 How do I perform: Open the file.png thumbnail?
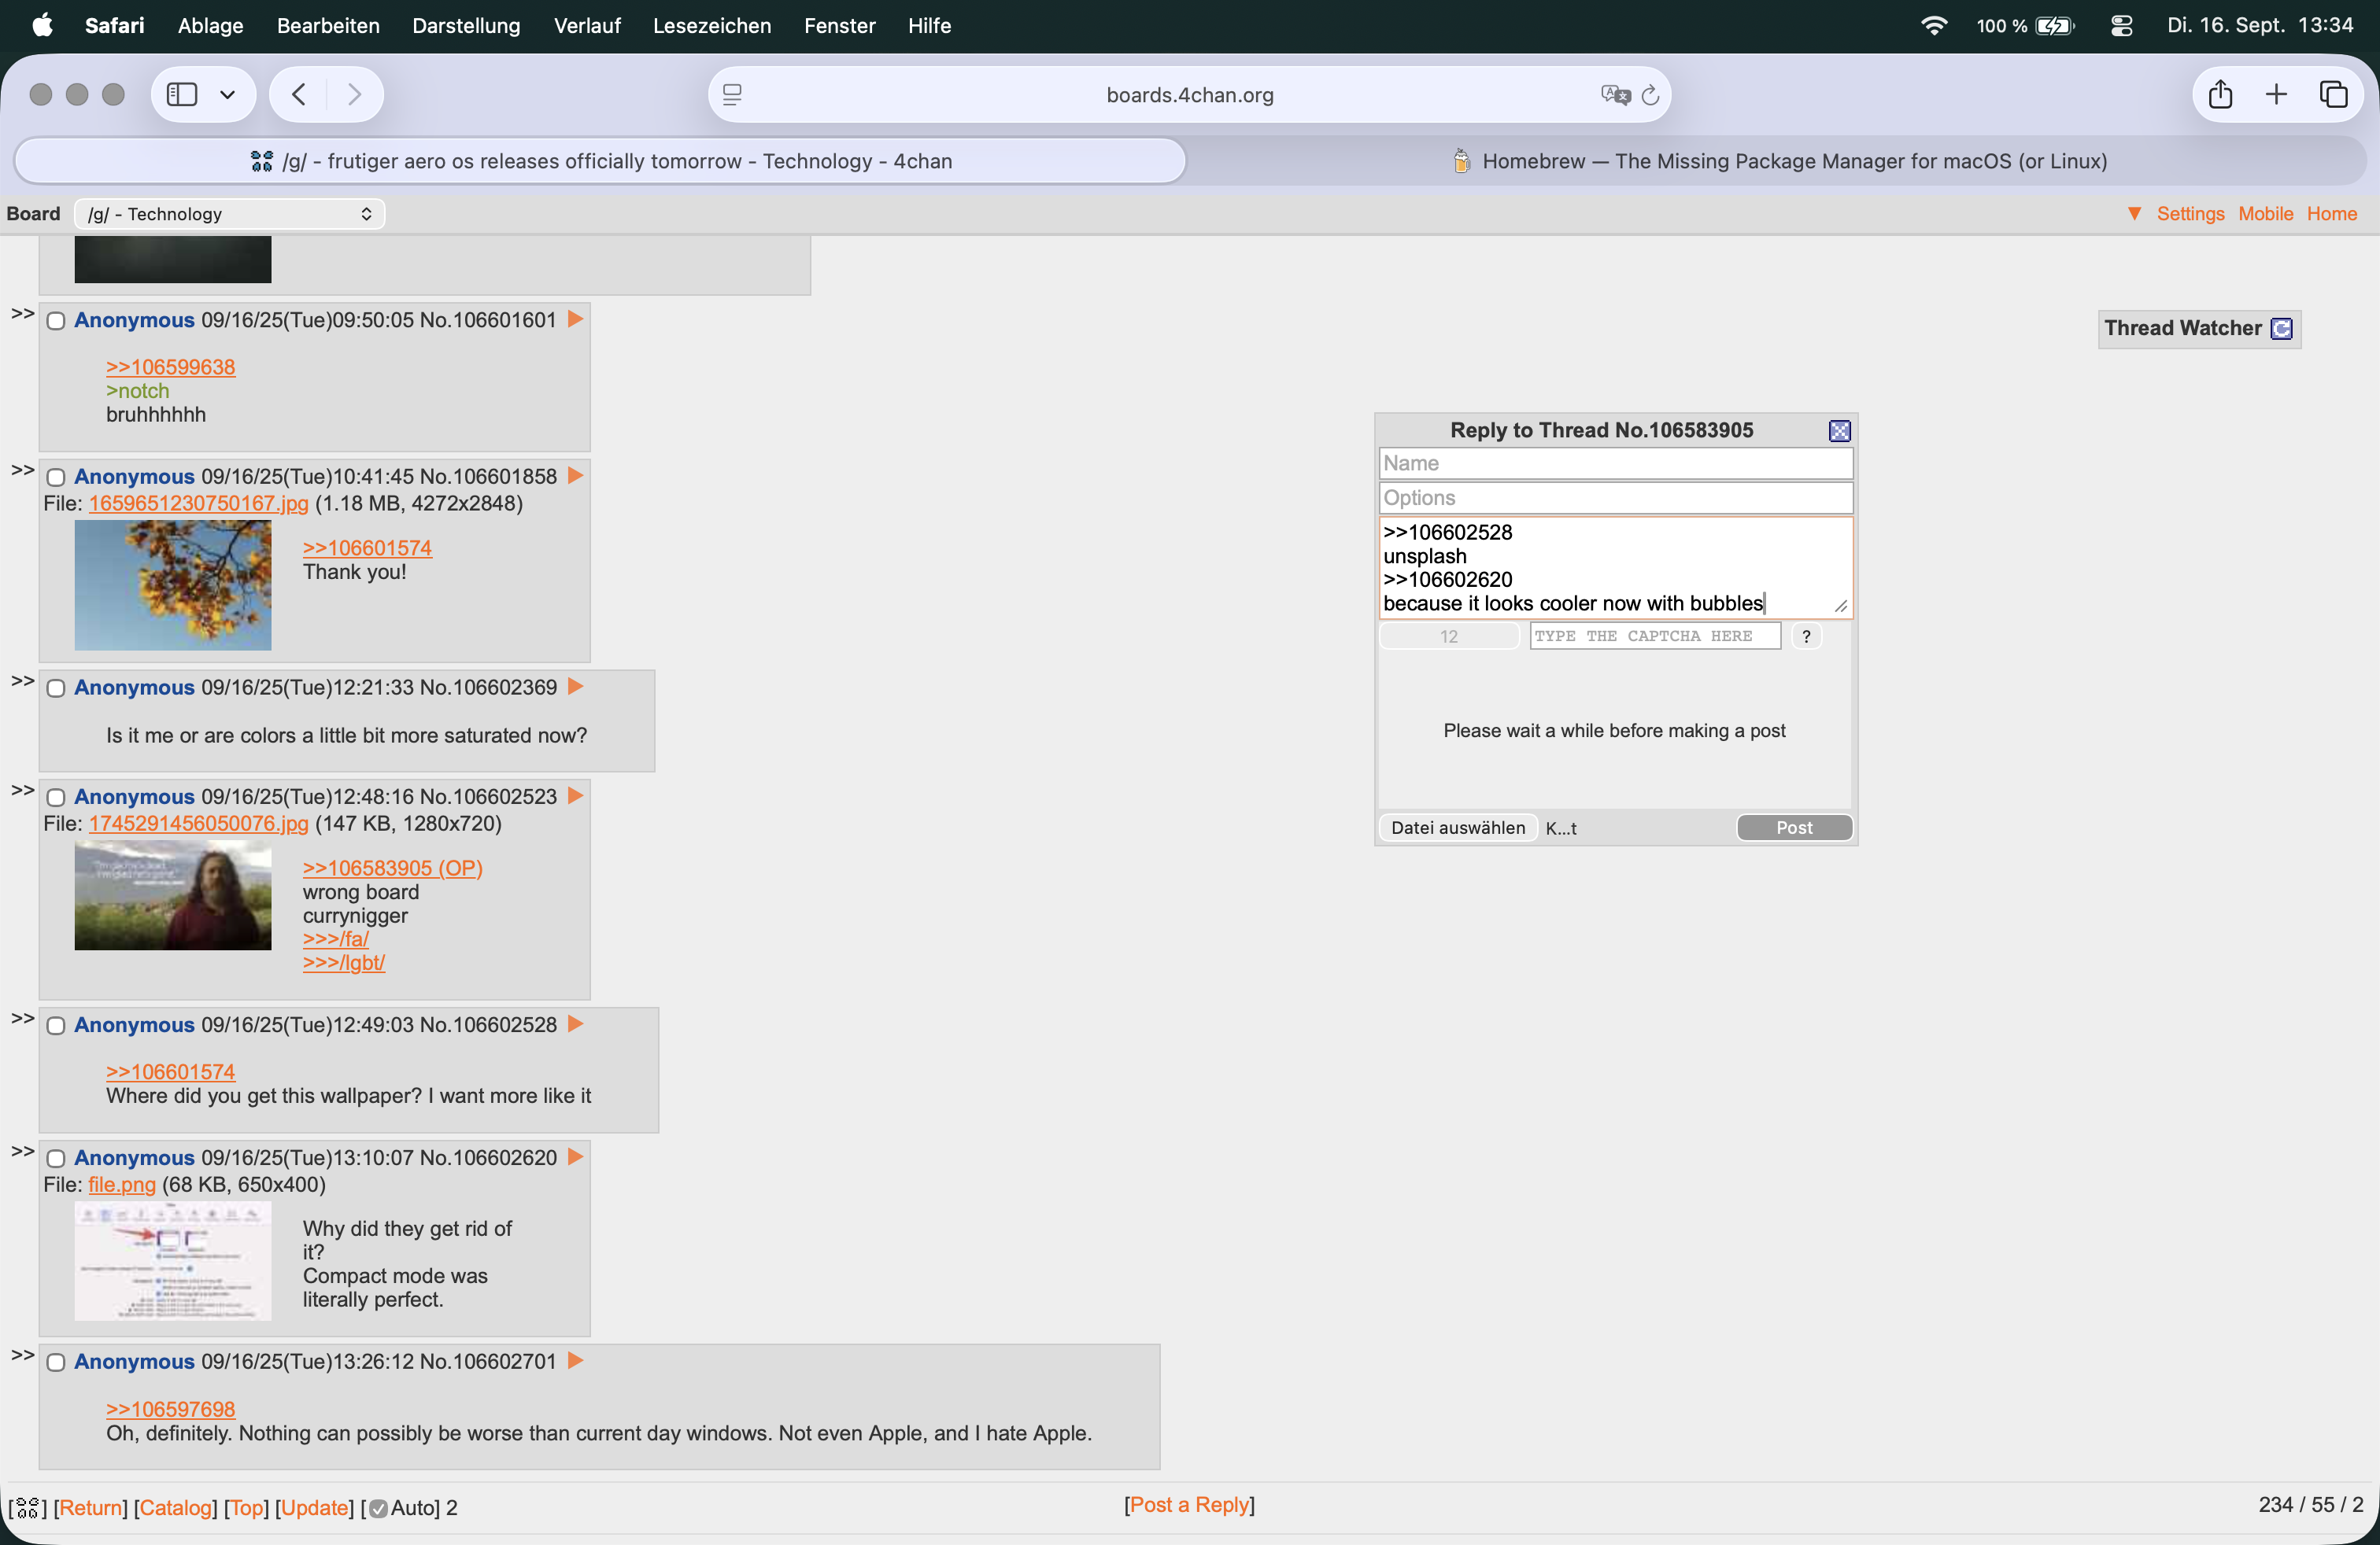tap(173, 1261)
